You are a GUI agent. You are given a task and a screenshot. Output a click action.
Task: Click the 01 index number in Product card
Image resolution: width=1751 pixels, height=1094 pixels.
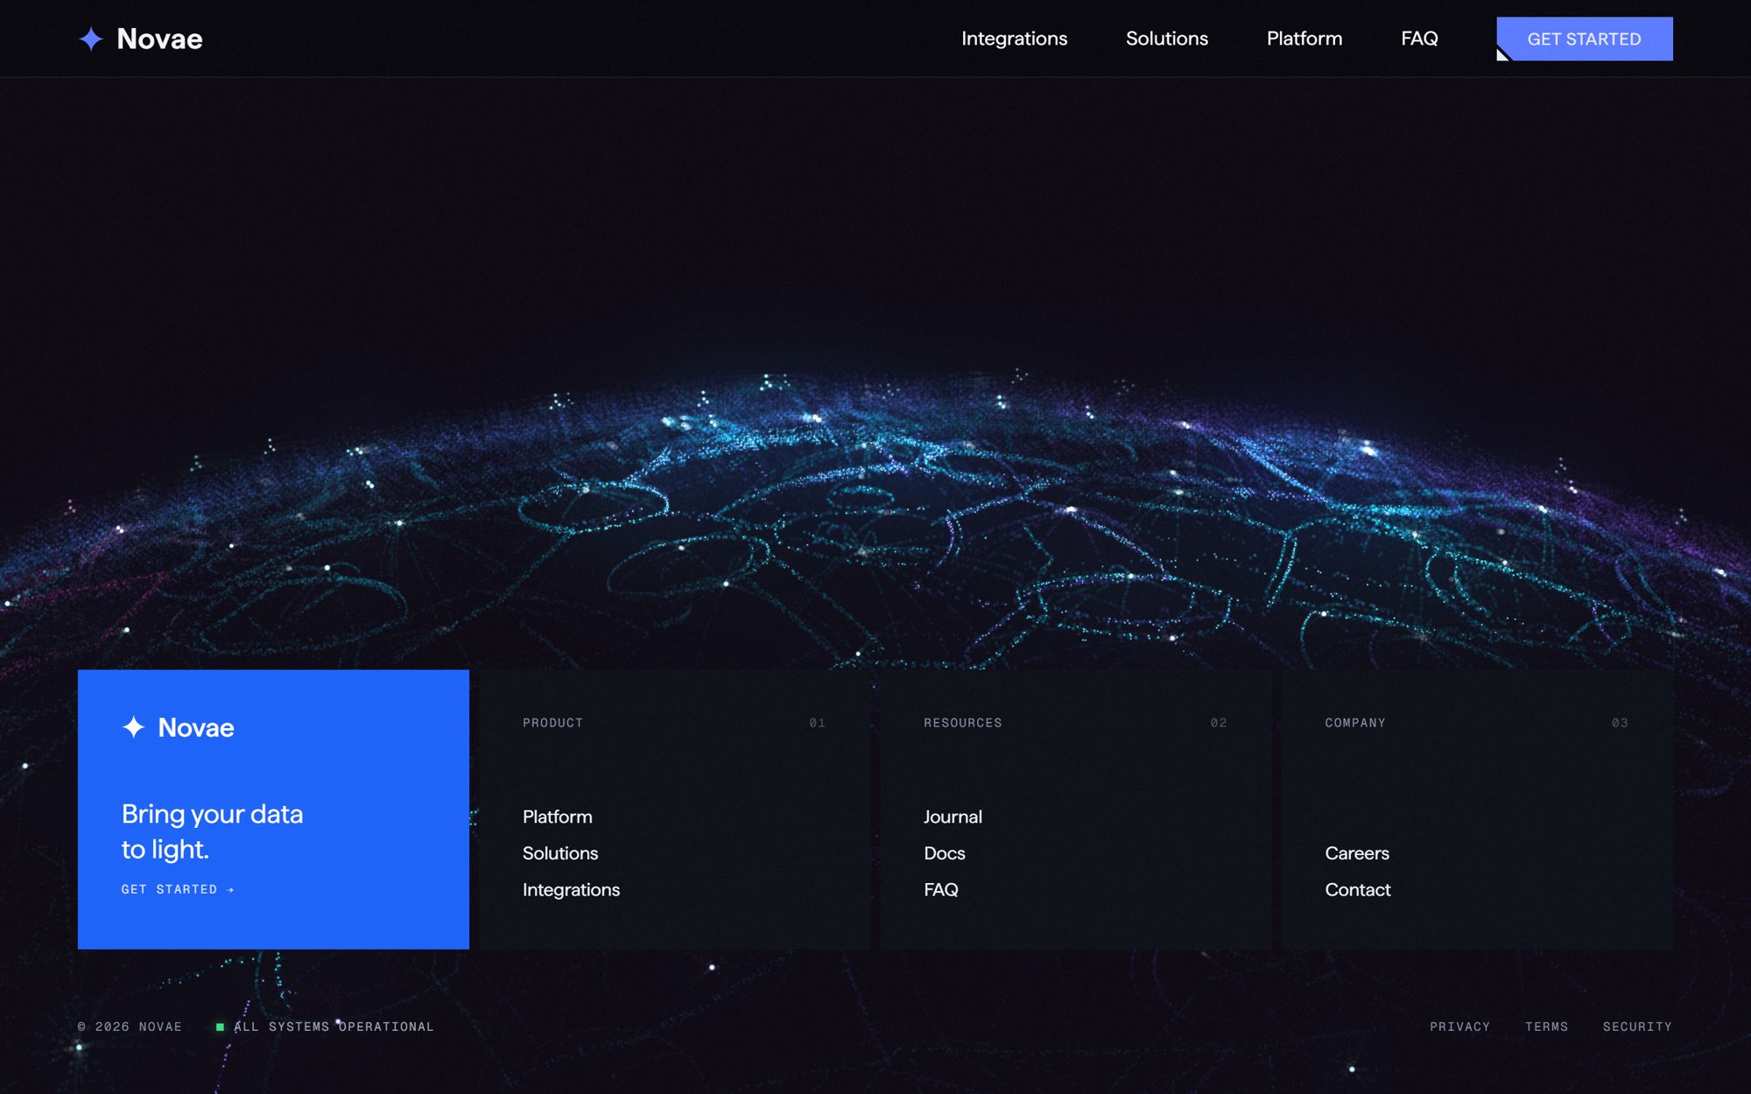tap(817, 723)
